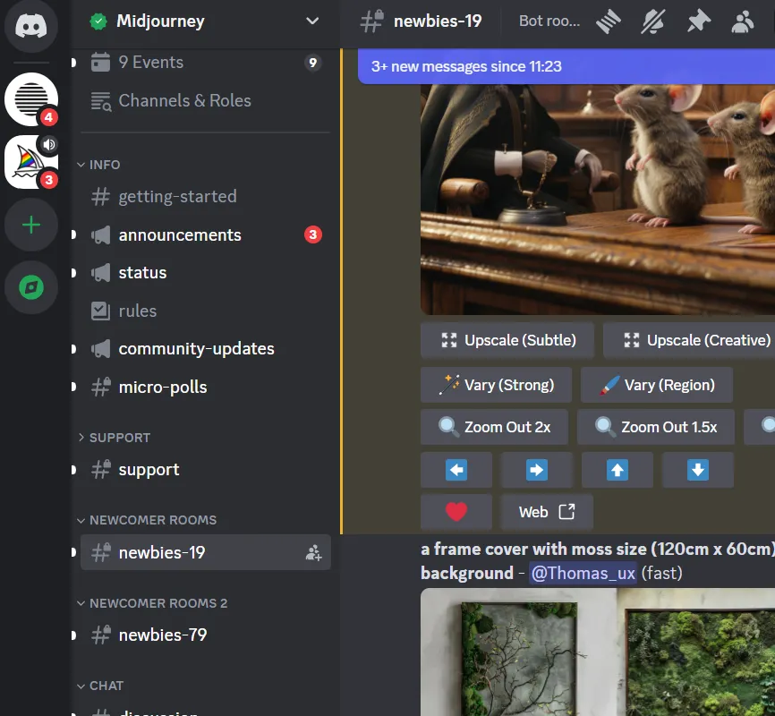The image size is (775, 716).
Task: Pan image down with down arrow
Action: (x=698, y=470)
